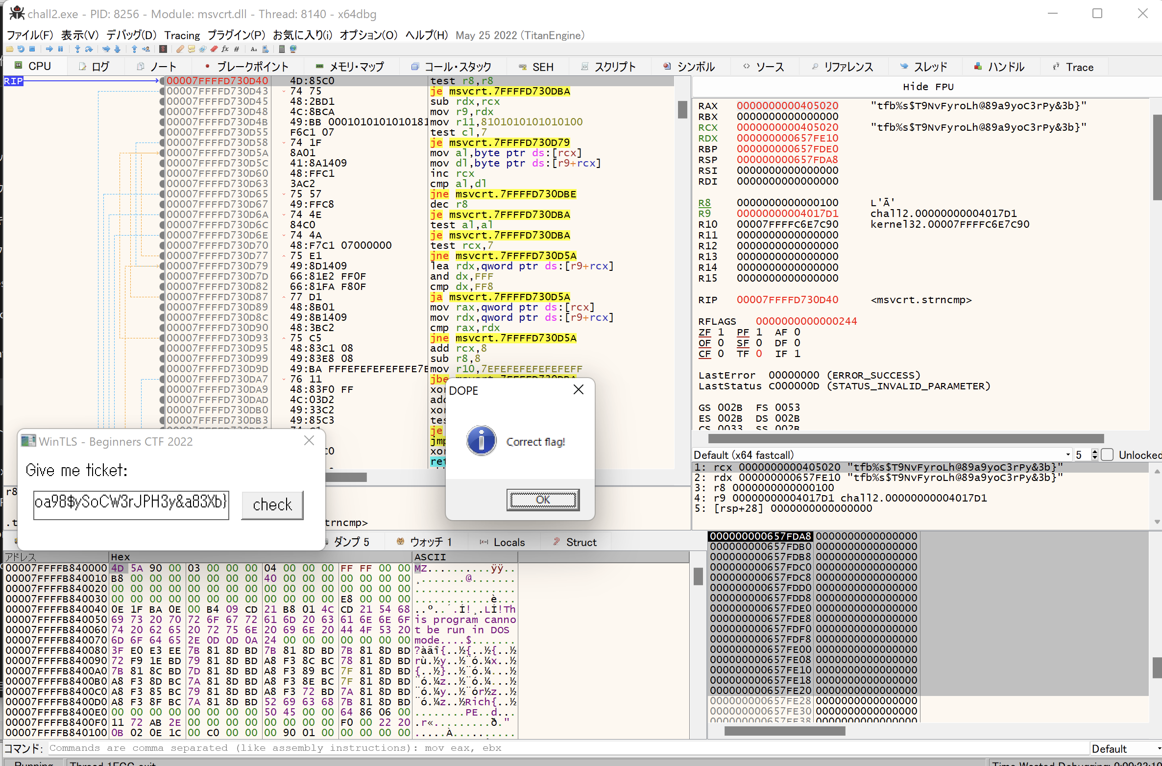
Task: Click the fx functions icon
Action: (225, 49)
